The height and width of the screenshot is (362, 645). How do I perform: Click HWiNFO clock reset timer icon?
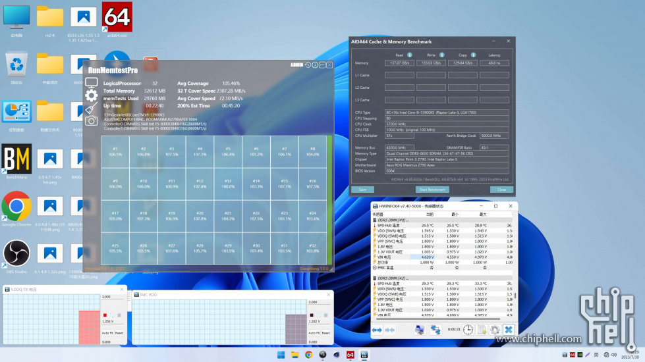pyautogui.click(x=468, y=330)
